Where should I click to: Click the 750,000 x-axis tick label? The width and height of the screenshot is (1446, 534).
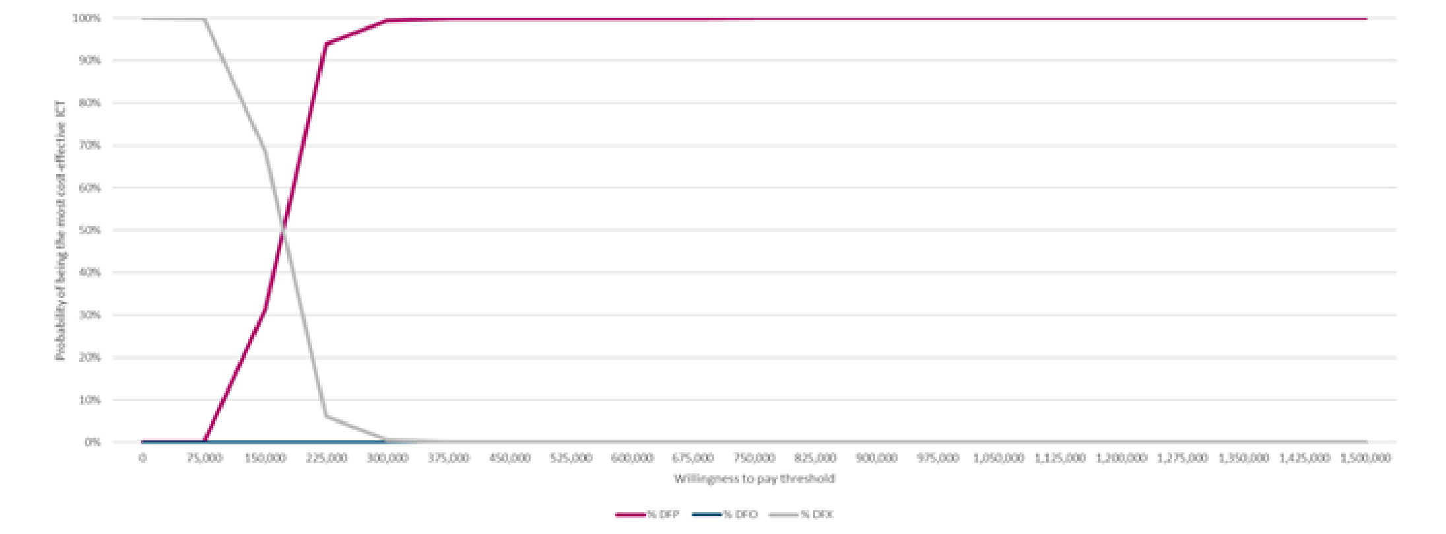(x=754, y=458)
